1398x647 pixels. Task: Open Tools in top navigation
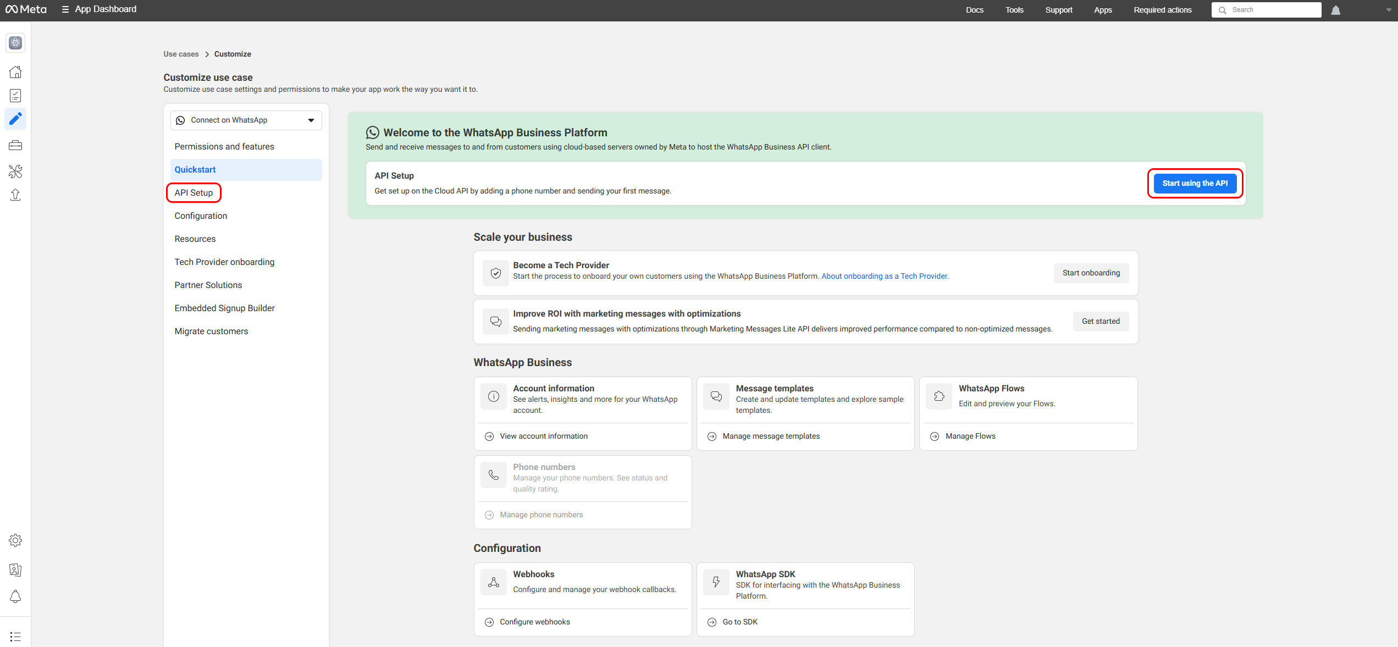1014,10
